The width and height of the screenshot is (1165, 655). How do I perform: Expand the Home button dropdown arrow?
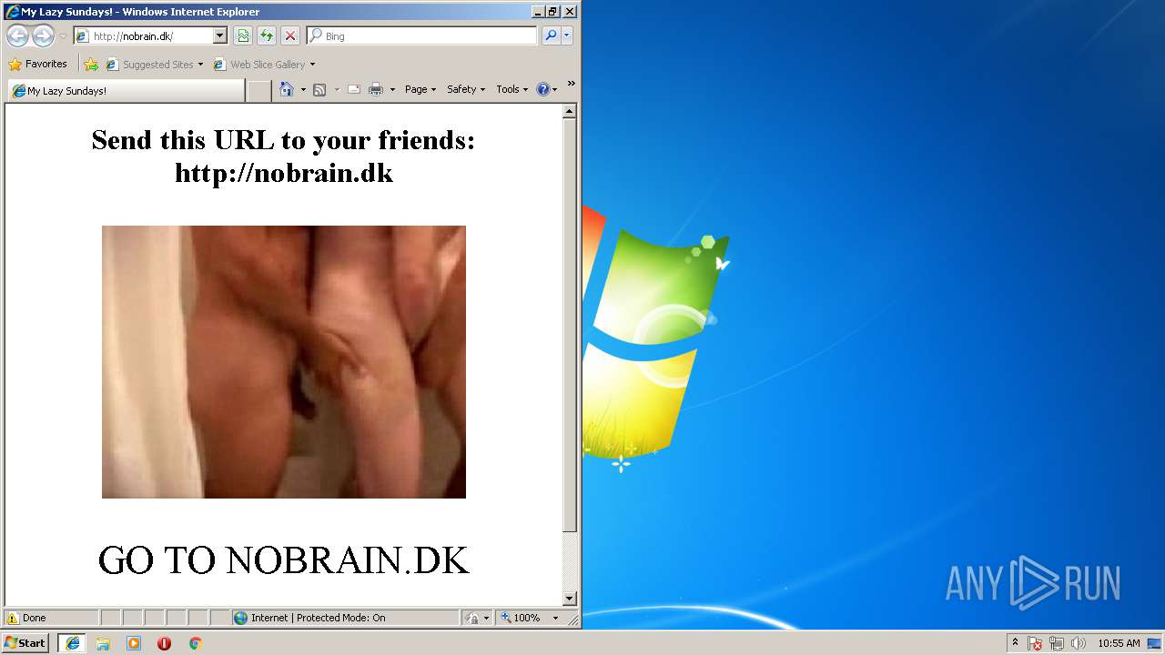[x=303, y=89]
